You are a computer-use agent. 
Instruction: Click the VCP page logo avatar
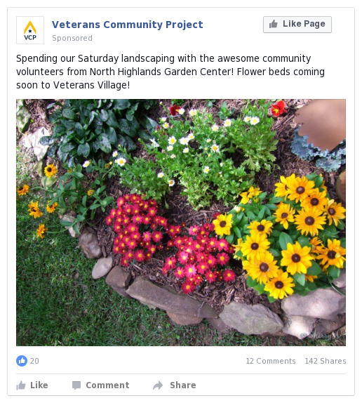pos(30,30)
